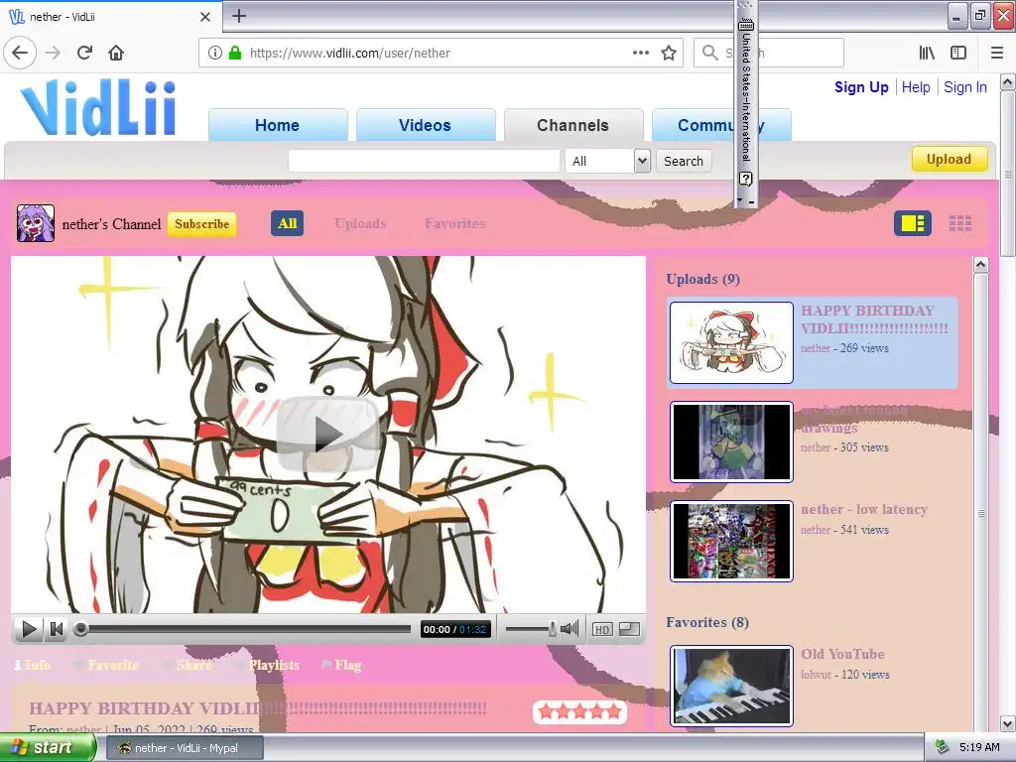Click the browser search box

click(x=769, y=53)
